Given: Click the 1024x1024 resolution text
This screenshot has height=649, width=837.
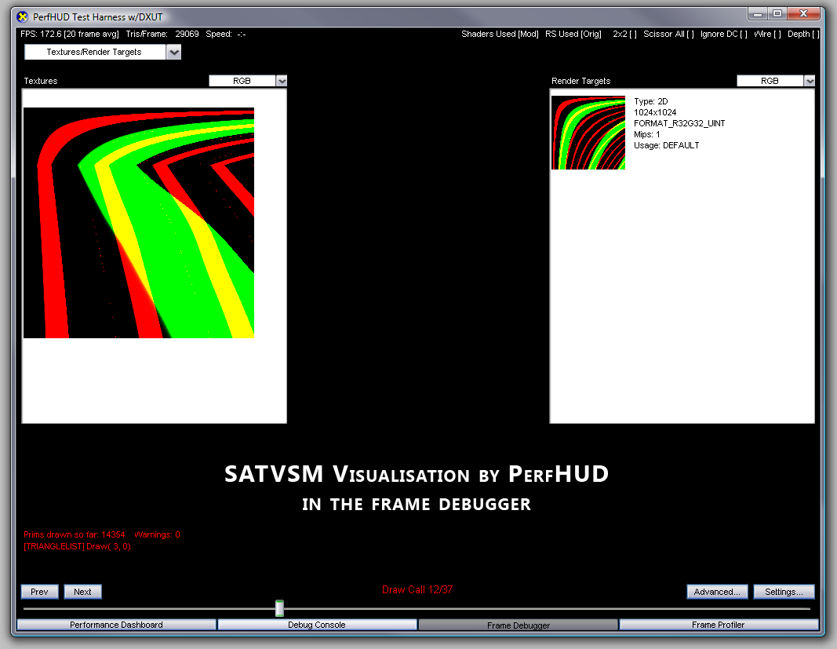Looking at the screenshot, I should pos(655,112).
